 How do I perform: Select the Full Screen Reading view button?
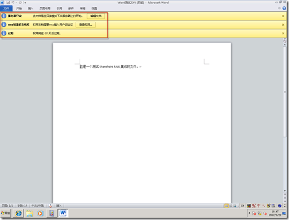(231, 206)
